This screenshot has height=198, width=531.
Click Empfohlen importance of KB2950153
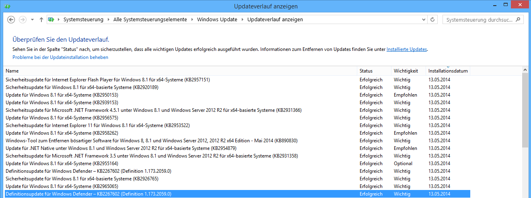tap(405, 95)
